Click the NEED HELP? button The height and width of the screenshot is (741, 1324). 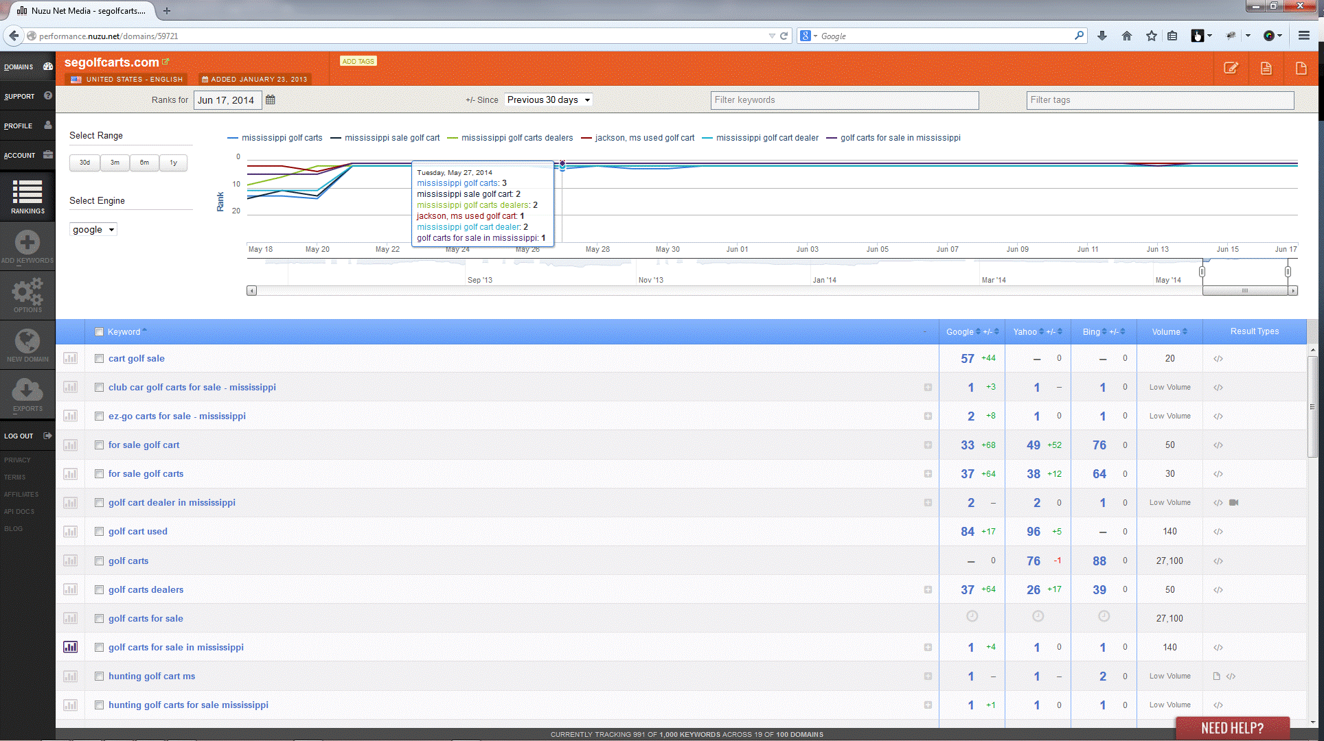(x=1232, y=728)
